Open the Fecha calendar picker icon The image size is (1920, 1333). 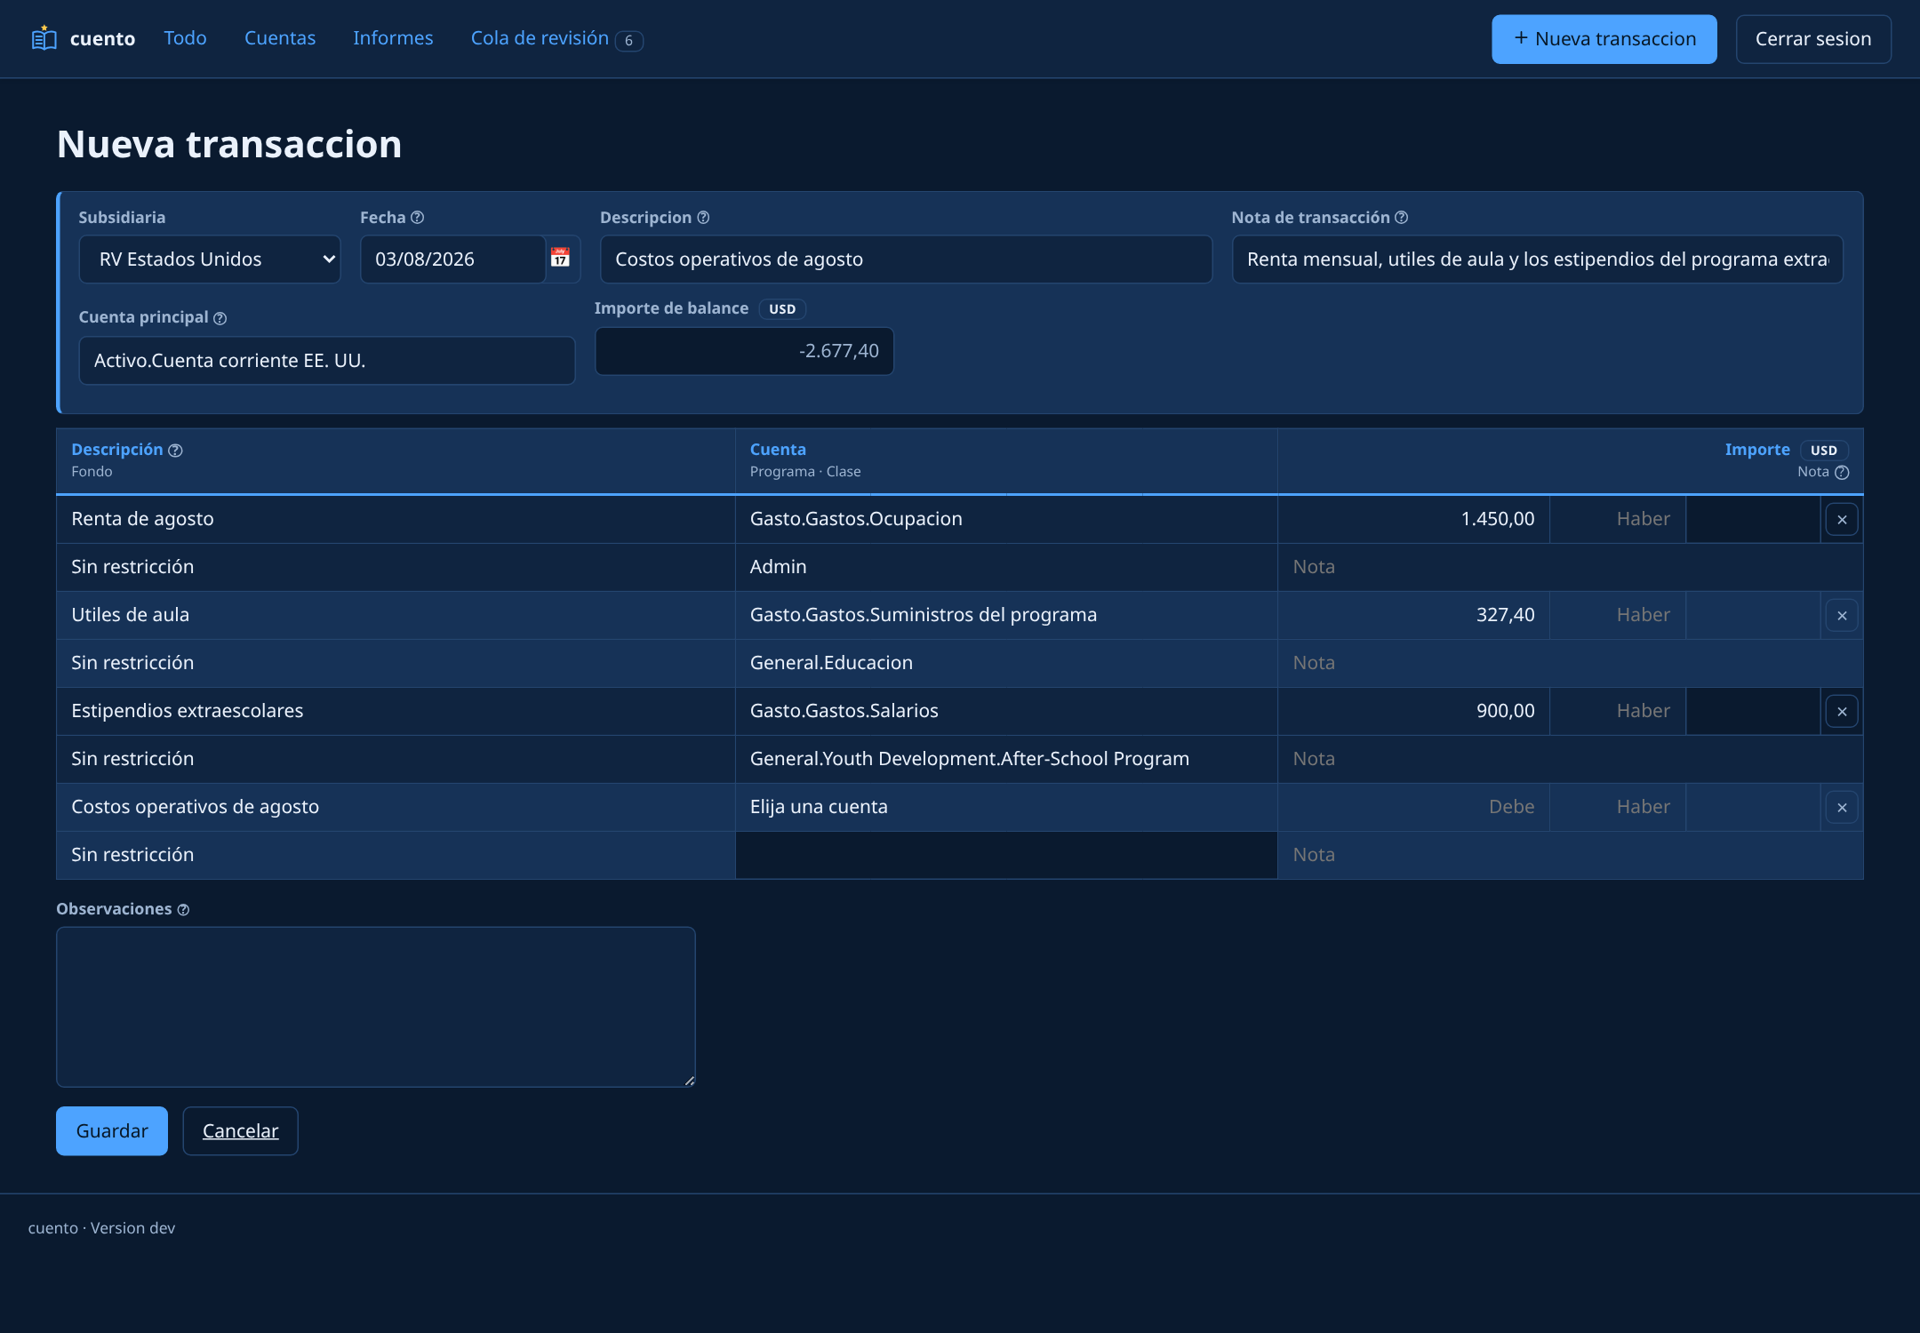[x=560, y=259]
